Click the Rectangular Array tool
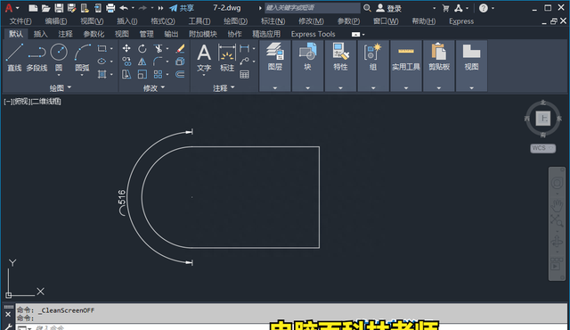 coord(159,75)
